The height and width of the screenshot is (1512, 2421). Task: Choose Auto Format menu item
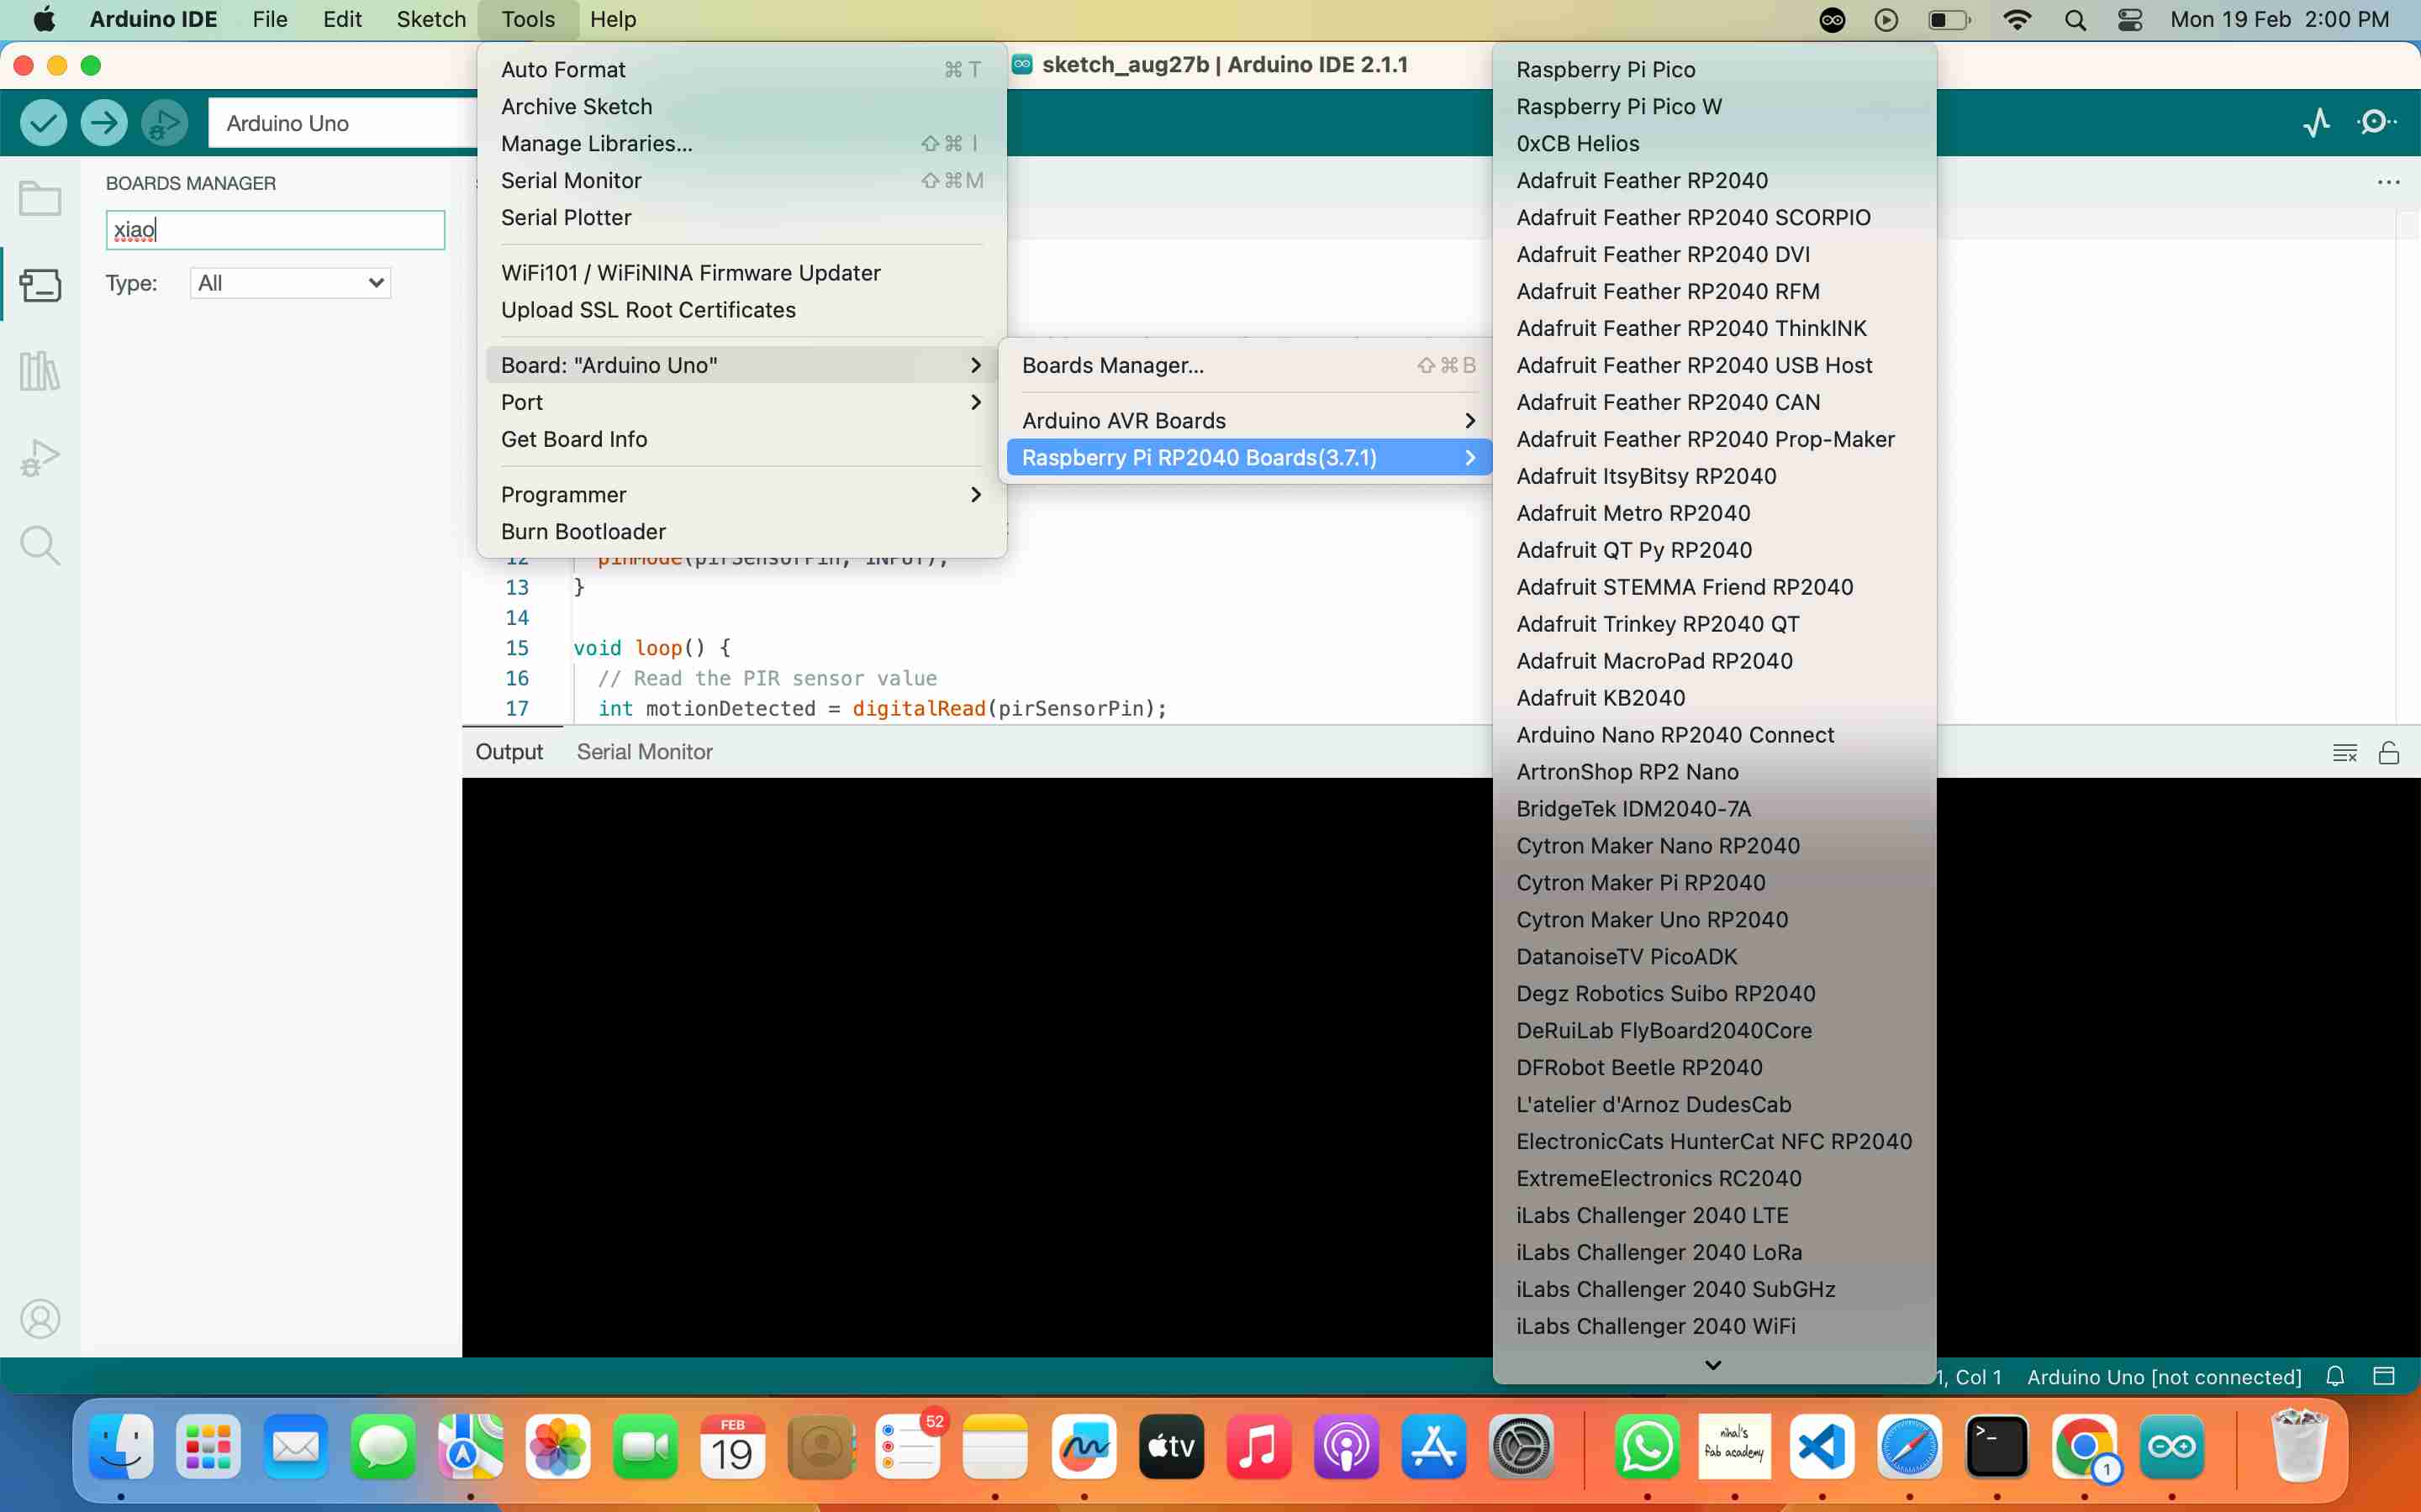(x=741, y=69)
